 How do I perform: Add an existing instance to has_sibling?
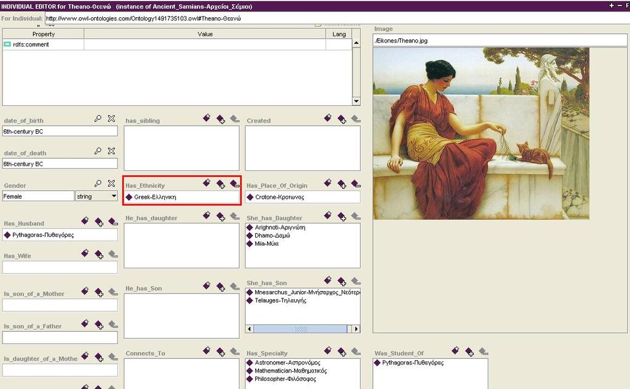221,119
